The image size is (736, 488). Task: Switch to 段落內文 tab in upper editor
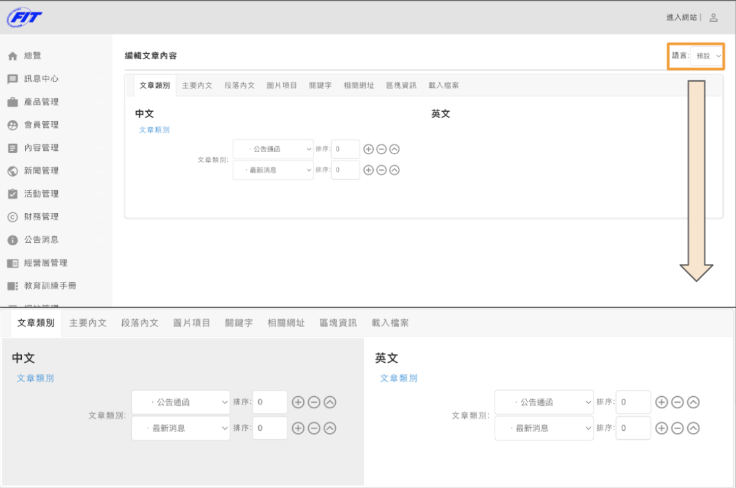(x=240, y=85)
